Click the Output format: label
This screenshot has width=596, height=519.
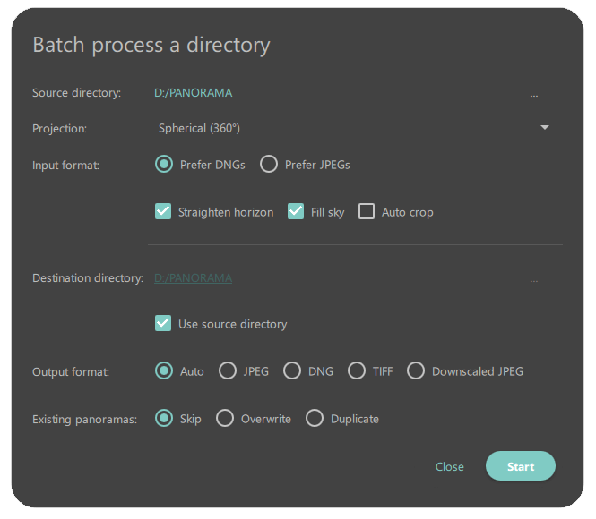(71, 371)
